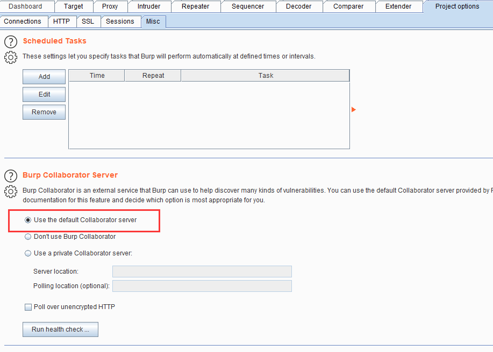Viewport: 493px width, 352px height.
Task: Click the Polling location (optional) field
Action: (202, 286)
